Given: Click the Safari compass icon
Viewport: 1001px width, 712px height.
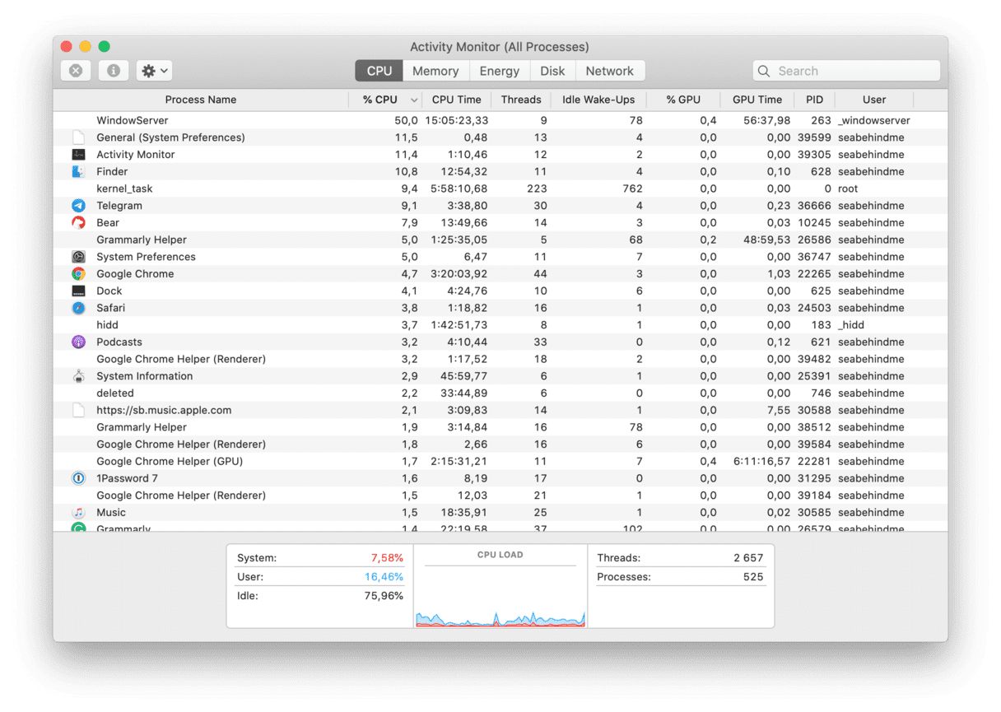Looking at the screenshot, I should coord(78,308).
